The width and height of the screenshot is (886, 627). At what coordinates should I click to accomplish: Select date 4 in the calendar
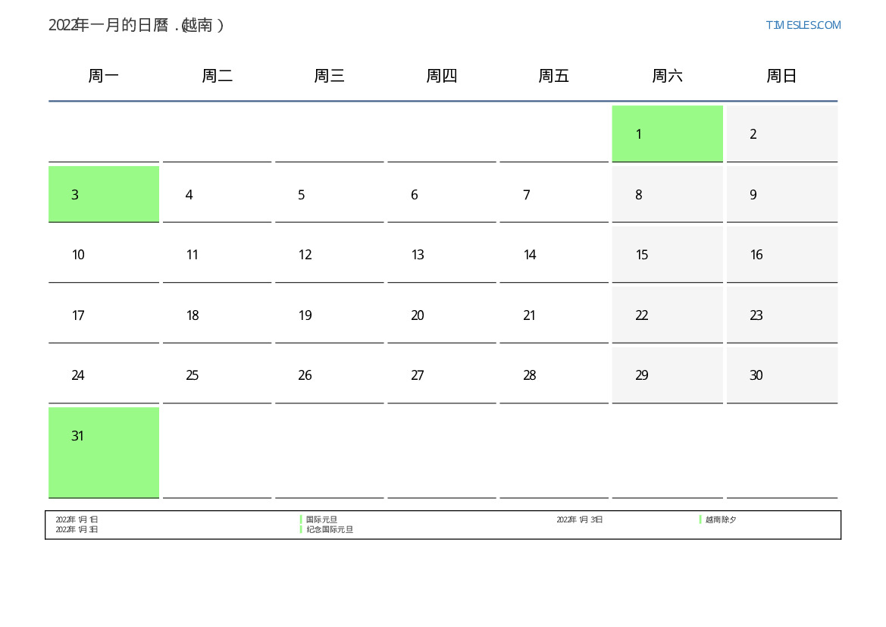[x=217, y=194]
